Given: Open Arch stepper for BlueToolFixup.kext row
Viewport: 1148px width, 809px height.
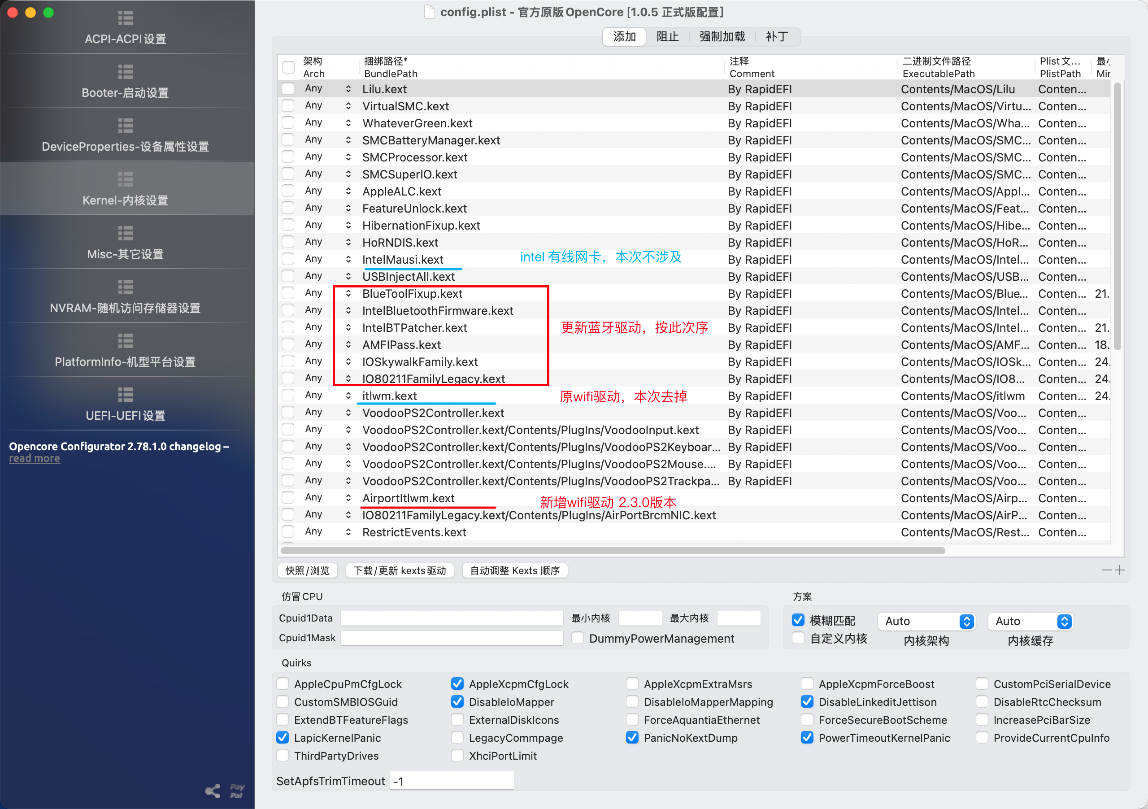Looking at the screenshot, I should [x=348, y=293].
